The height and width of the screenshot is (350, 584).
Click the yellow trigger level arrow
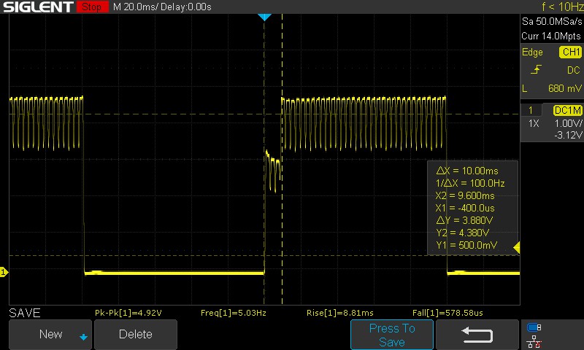[517, 247]
